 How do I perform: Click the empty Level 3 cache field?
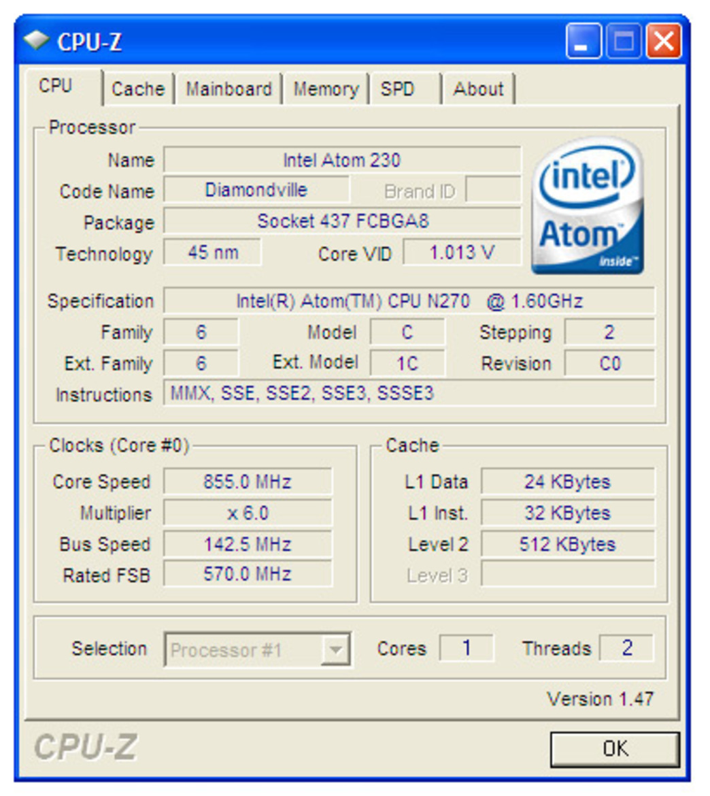coord(568,574)
